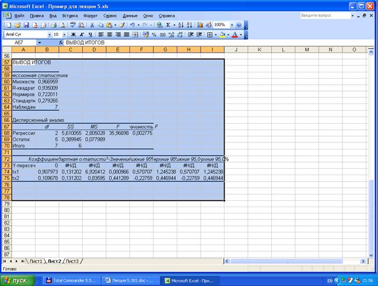Save the workbook with the floppy icon
Image resolution: width=378 pixels, height=286 pixels.
(26, 25)
